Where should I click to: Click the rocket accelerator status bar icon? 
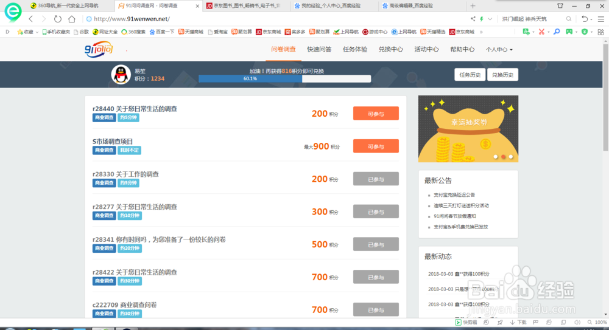[x=500, y=322]
